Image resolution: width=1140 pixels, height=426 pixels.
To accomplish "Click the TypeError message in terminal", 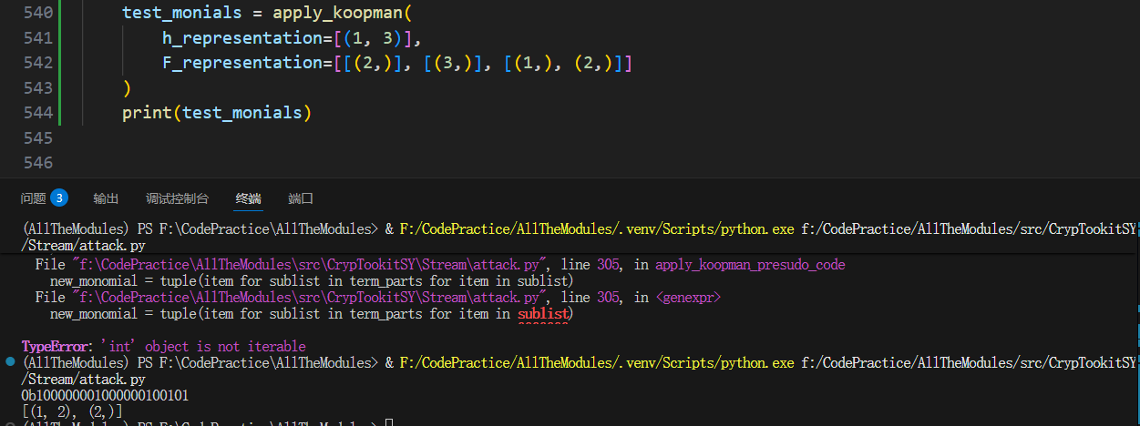I will coord(164,347).
